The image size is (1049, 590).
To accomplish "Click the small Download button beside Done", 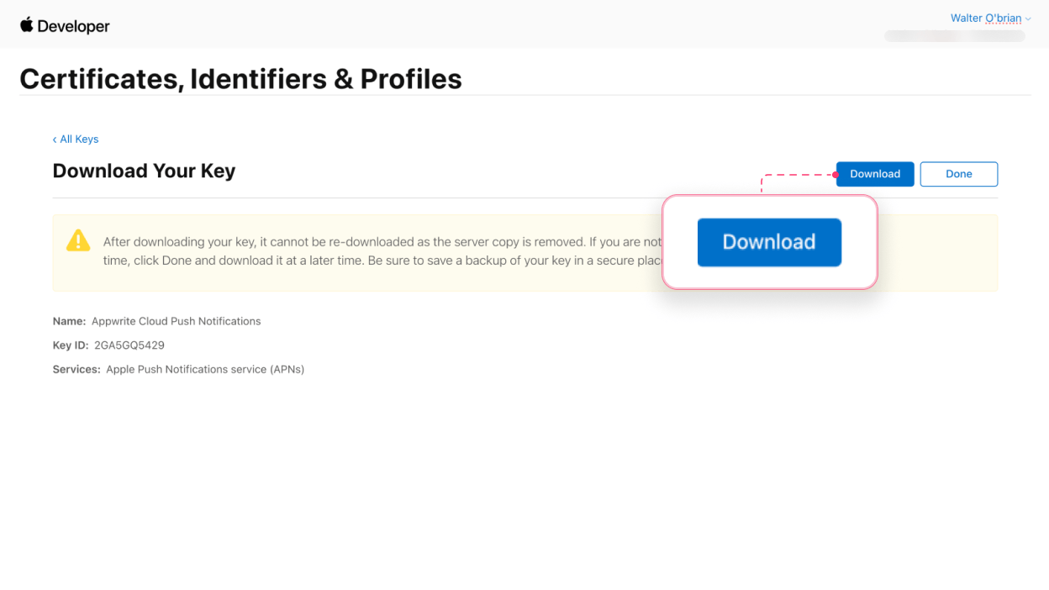I will point(875,174).
